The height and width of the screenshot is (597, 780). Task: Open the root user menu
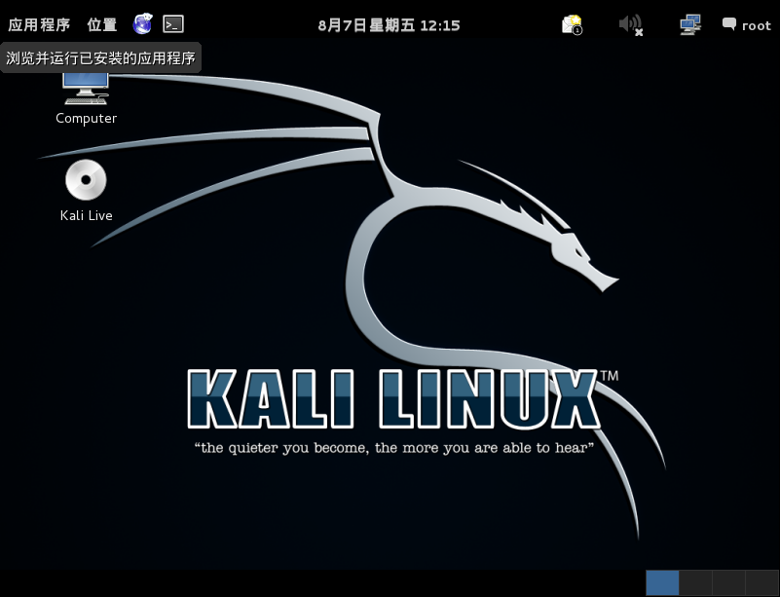[x=747, y=25]
